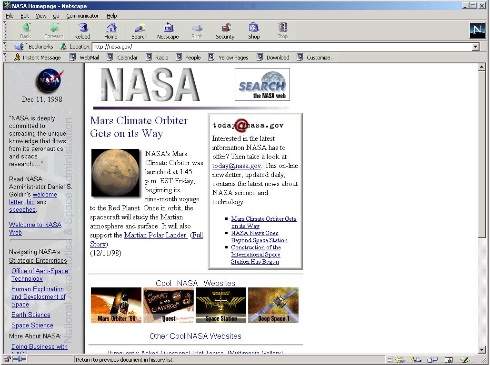Open the Deep Space 1 thumbnail
The image size is (490, 365).
pyautogui.click(x=273, y=305)
